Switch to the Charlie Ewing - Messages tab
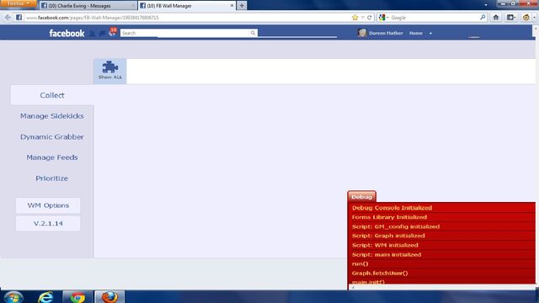Viewport: 539px width, 303px height. click(x=88, y=6)
